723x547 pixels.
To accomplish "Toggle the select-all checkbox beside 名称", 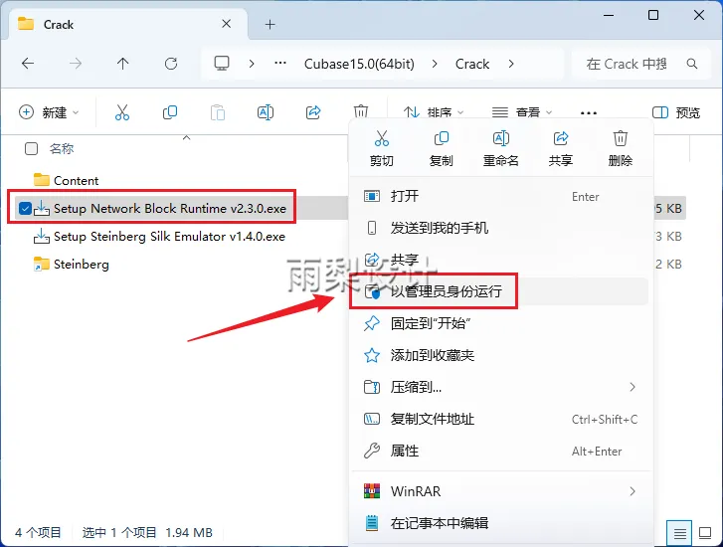I will 31,148.
